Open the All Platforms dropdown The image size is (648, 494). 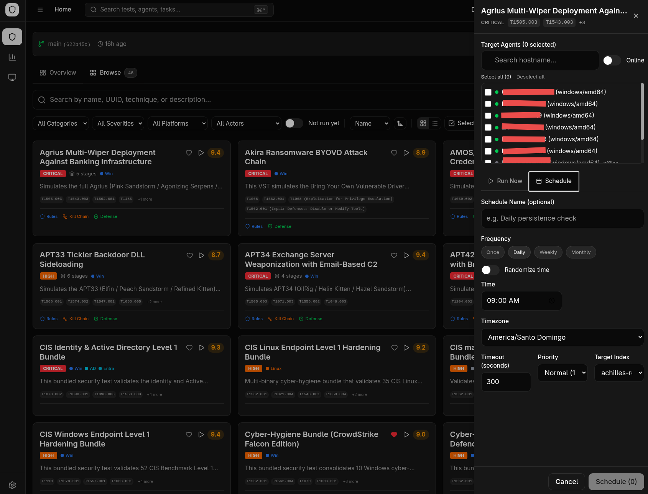click(178, 123)
